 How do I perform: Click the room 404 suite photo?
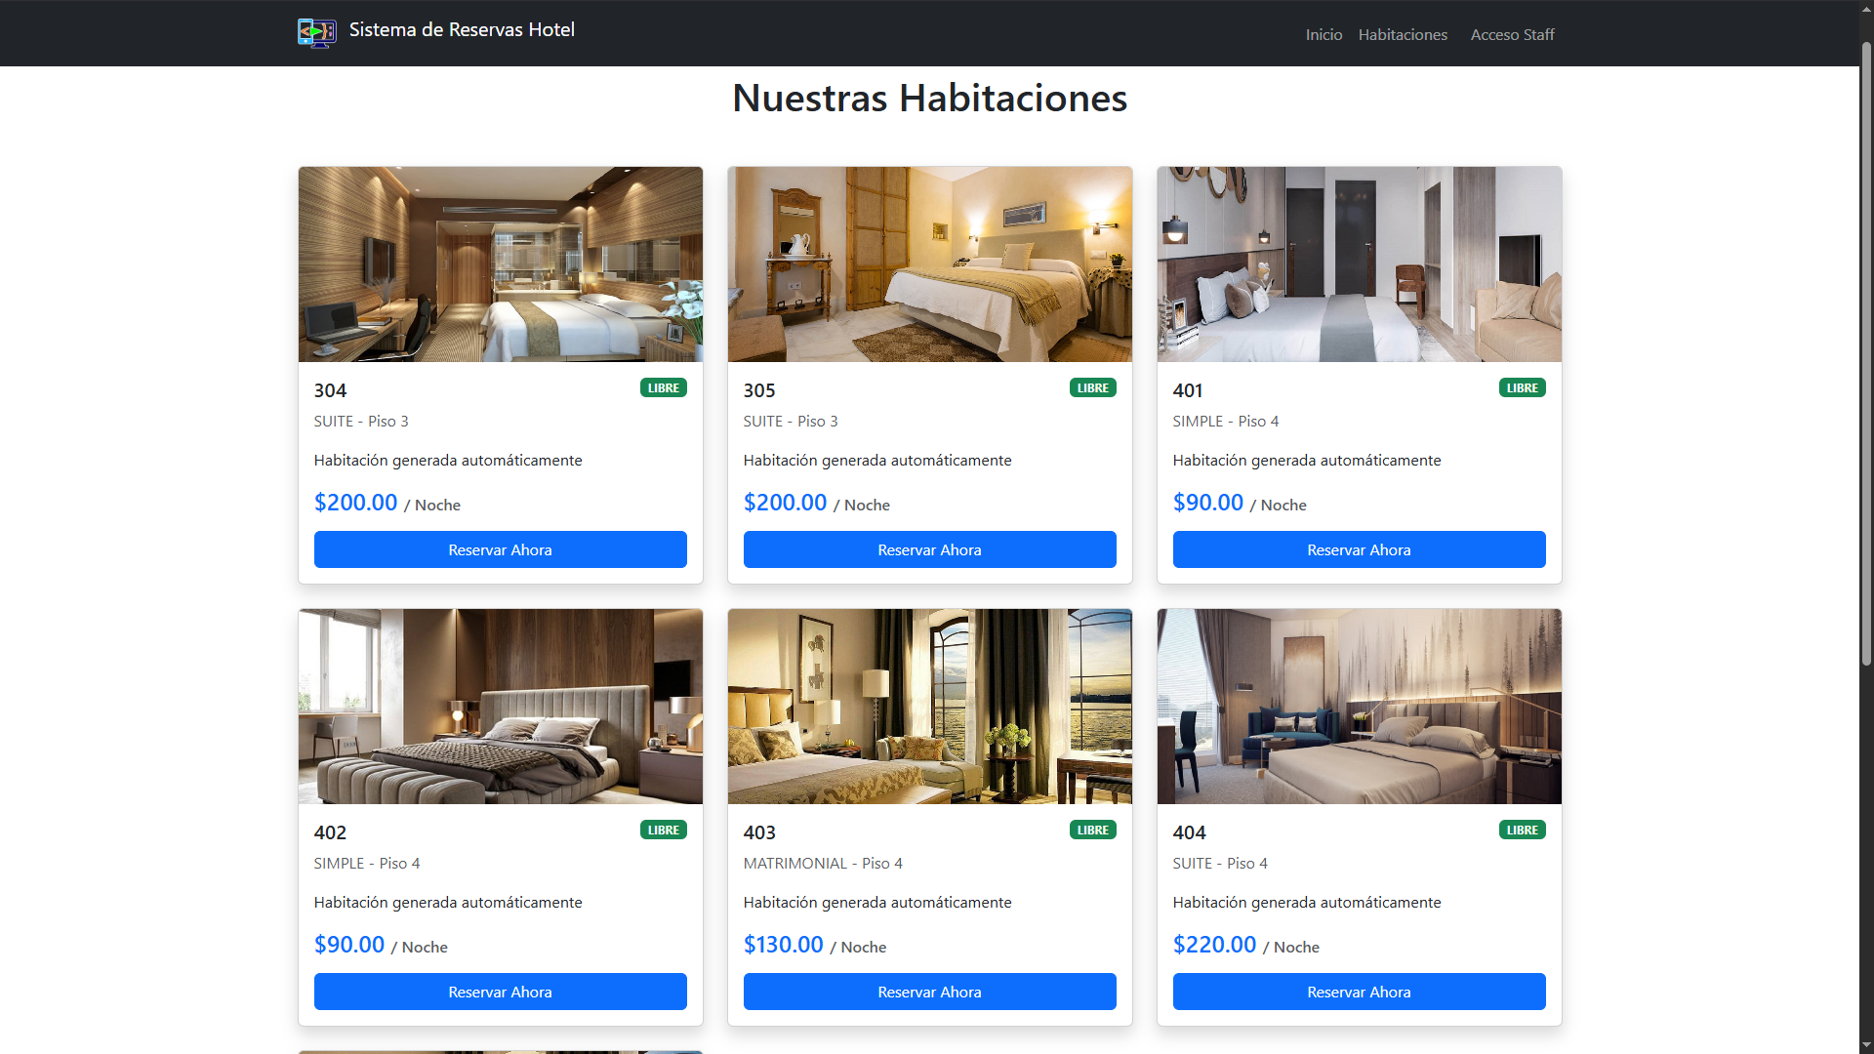(x=1360, y=707)
